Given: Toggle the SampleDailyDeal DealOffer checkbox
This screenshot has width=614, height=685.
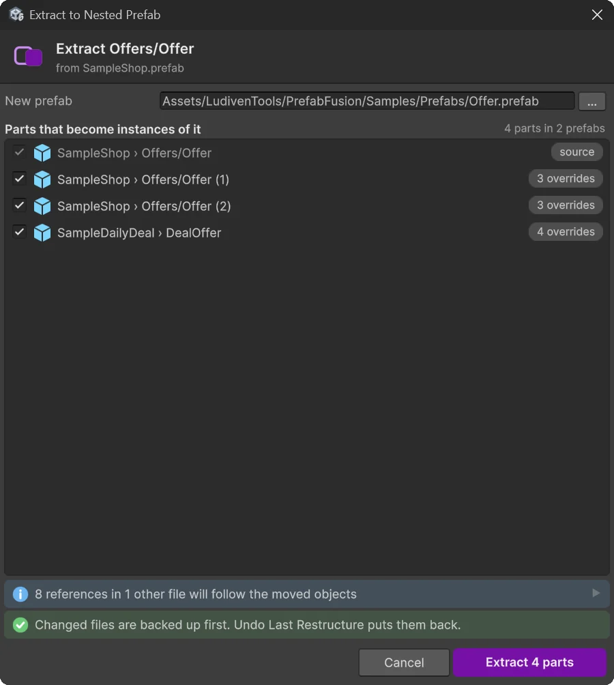Looking at the screenshot, I should pos(19,232).
